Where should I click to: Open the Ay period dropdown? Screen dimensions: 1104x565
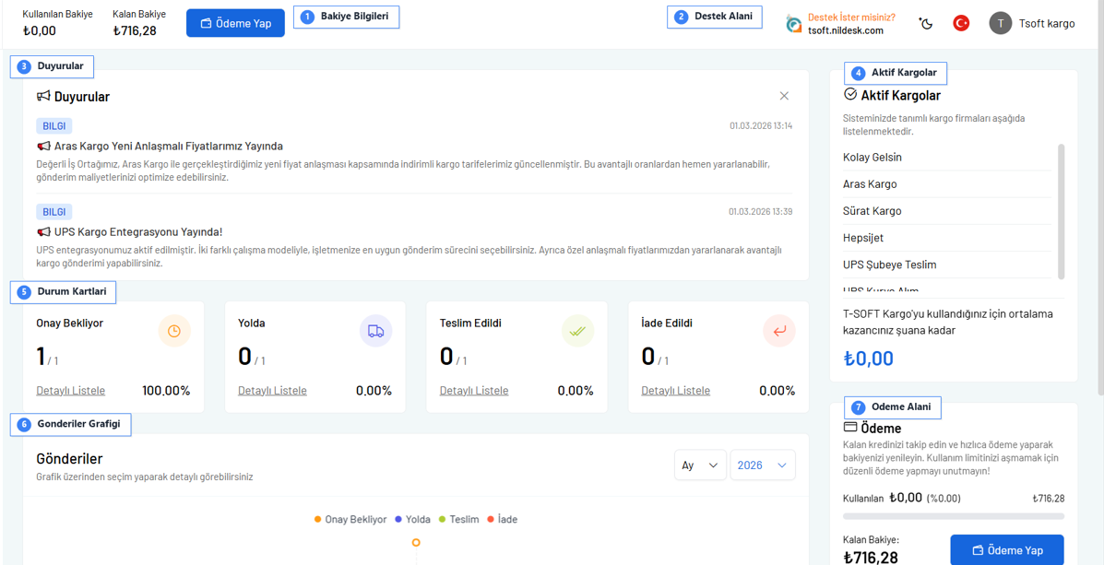point(700,465)
